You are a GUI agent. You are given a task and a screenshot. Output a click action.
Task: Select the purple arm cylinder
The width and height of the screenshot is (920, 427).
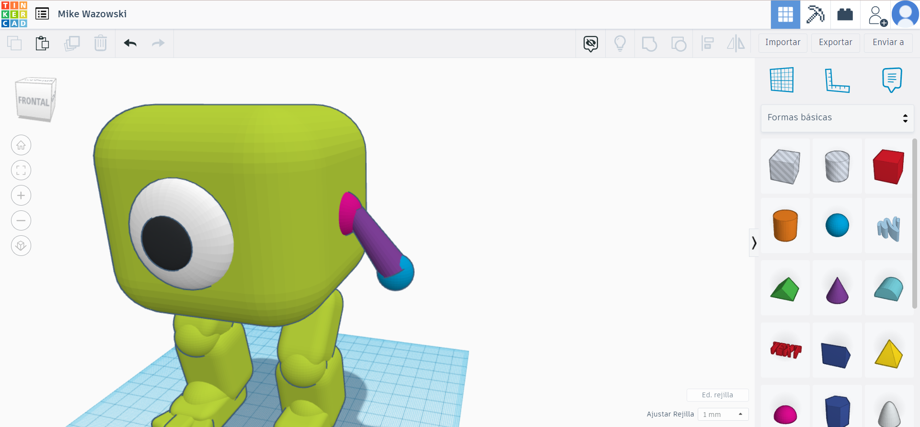tap(379, 242)
